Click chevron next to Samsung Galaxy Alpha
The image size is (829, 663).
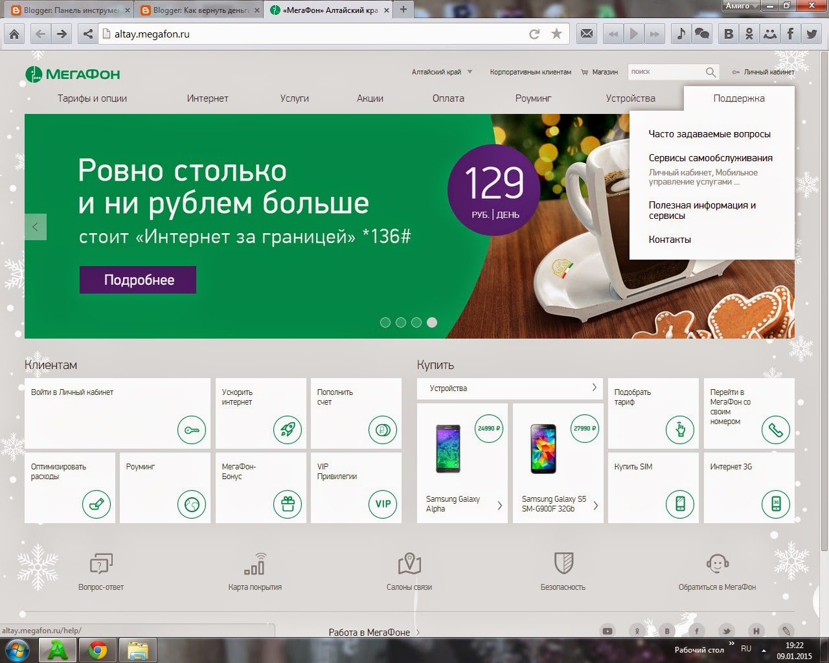[x=499, y=506]
